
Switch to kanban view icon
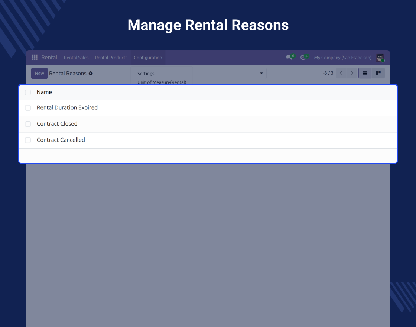coord(378,73)
